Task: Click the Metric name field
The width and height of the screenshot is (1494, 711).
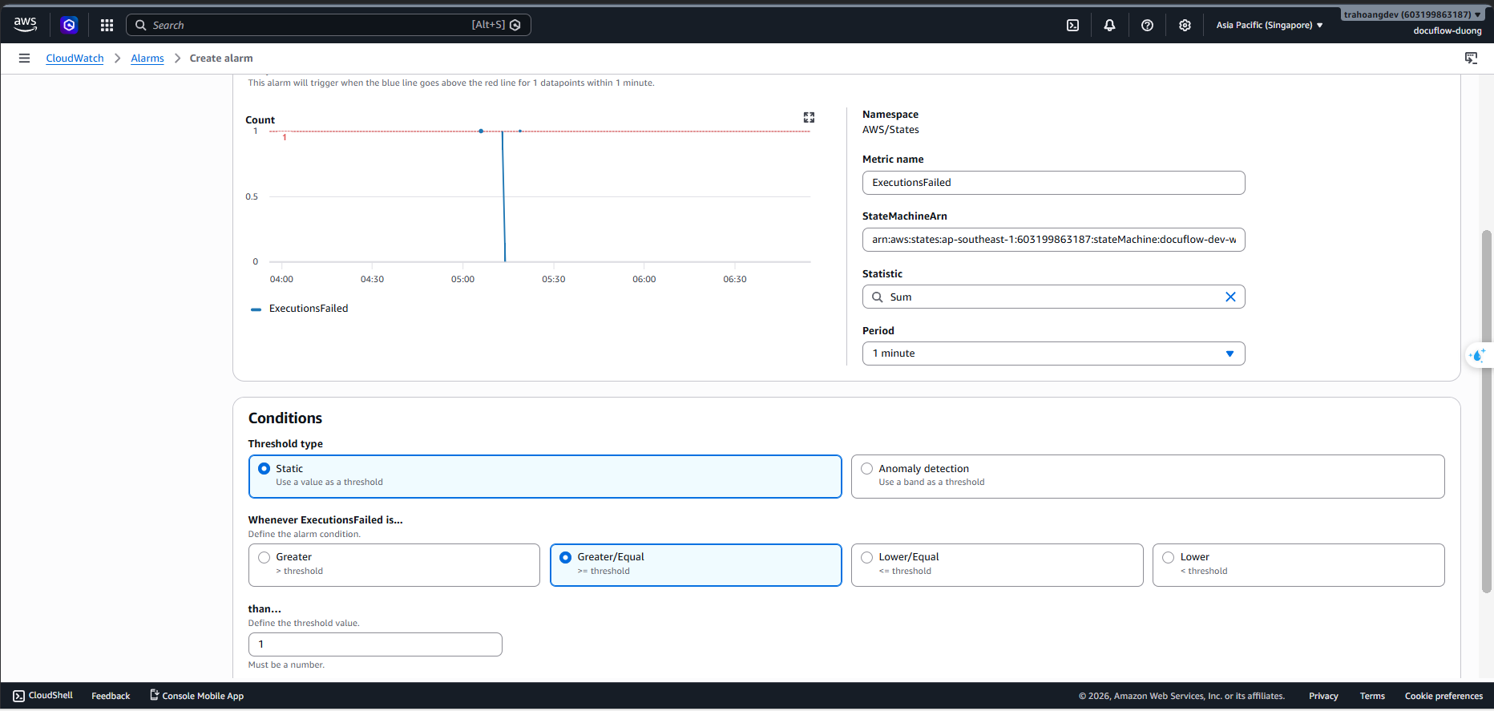Action: tap(1053, 183)
